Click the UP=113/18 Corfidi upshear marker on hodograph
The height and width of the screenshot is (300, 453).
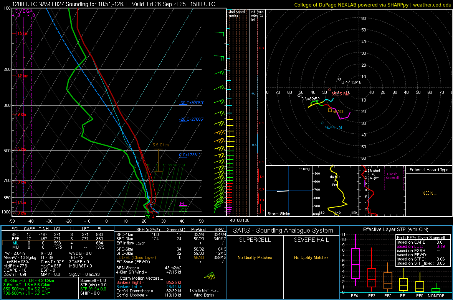pyautogui.click(x=340, y=79)
